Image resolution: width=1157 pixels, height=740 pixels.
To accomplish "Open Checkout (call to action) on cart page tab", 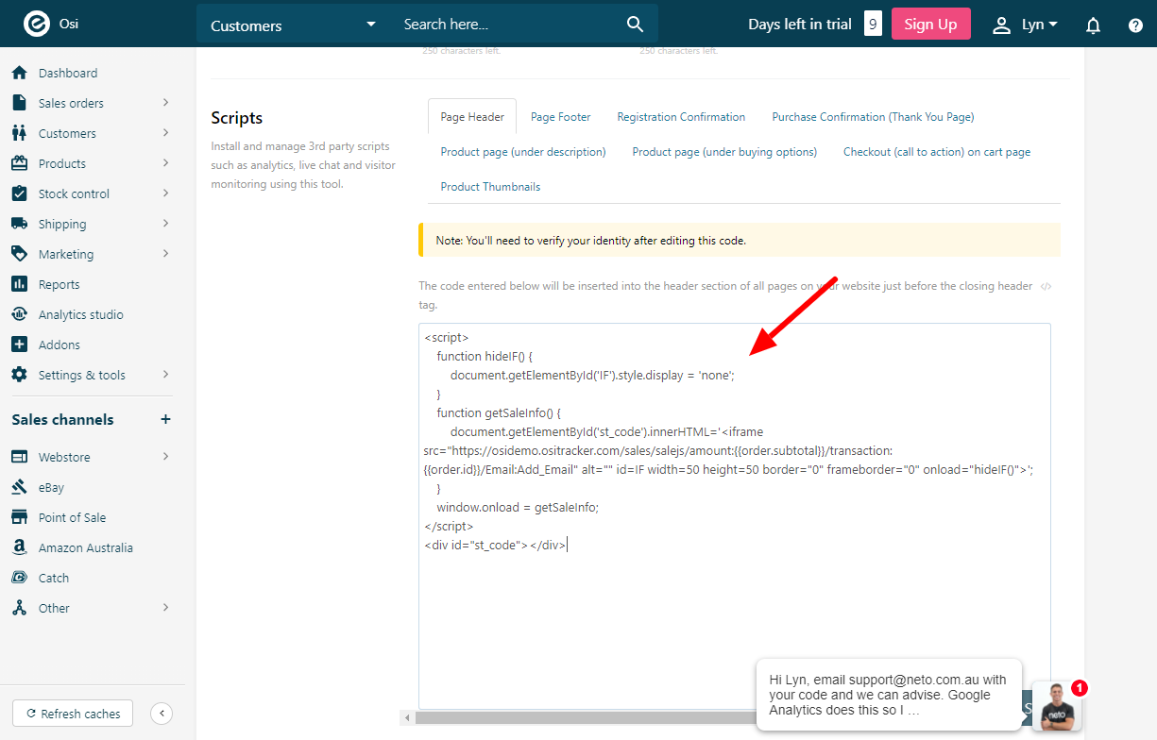I will pyautogui.click(x=937, y=152).
